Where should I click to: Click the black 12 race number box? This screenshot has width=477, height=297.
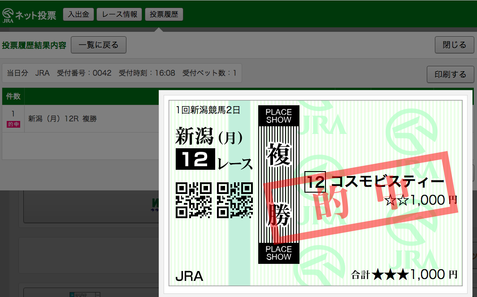195,159
